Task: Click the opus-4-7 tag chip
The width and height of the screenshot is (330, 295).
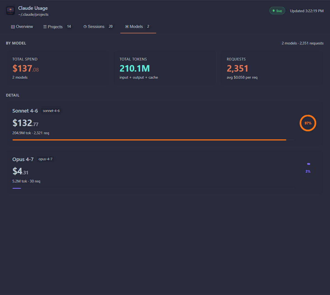Action: pyautogui.click(x=45, y=159)
